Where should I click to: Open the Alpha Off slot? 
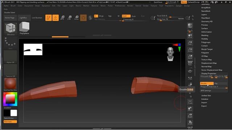coord(10,57)
